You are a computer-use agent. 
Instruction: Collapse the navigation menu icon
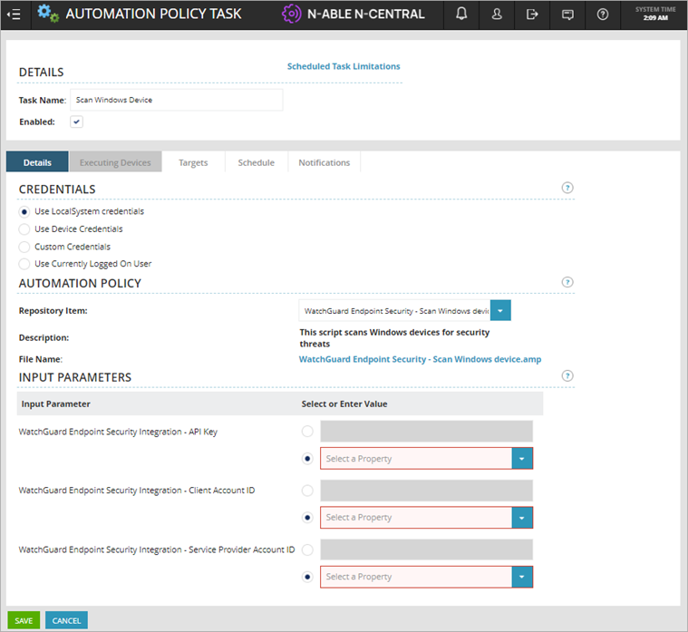point(14,15)
